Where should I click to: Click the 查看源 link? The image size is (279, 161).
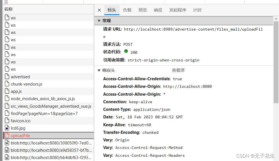click(x=178, y=70)
